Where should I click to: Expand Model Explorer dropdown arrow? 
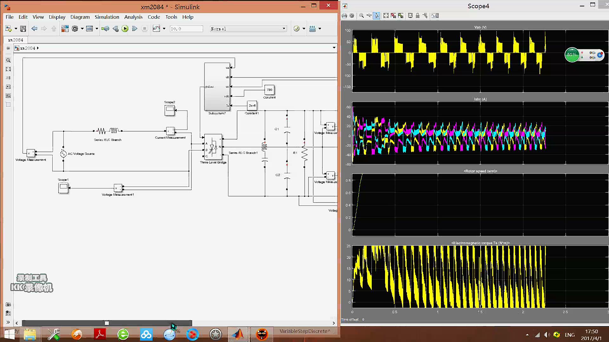pos(97,29)
